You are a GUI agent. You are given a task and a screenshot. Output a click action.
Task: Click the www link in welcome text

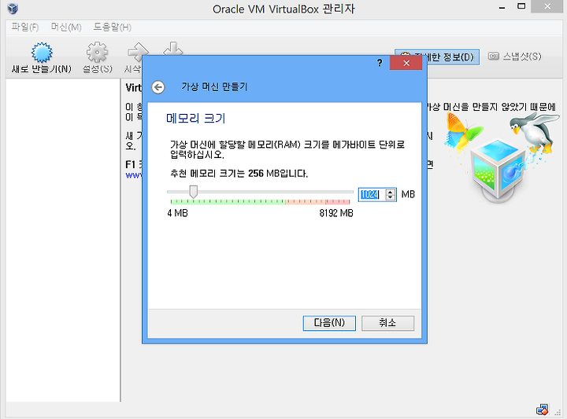pyautogui.click(x=134, y=175)
